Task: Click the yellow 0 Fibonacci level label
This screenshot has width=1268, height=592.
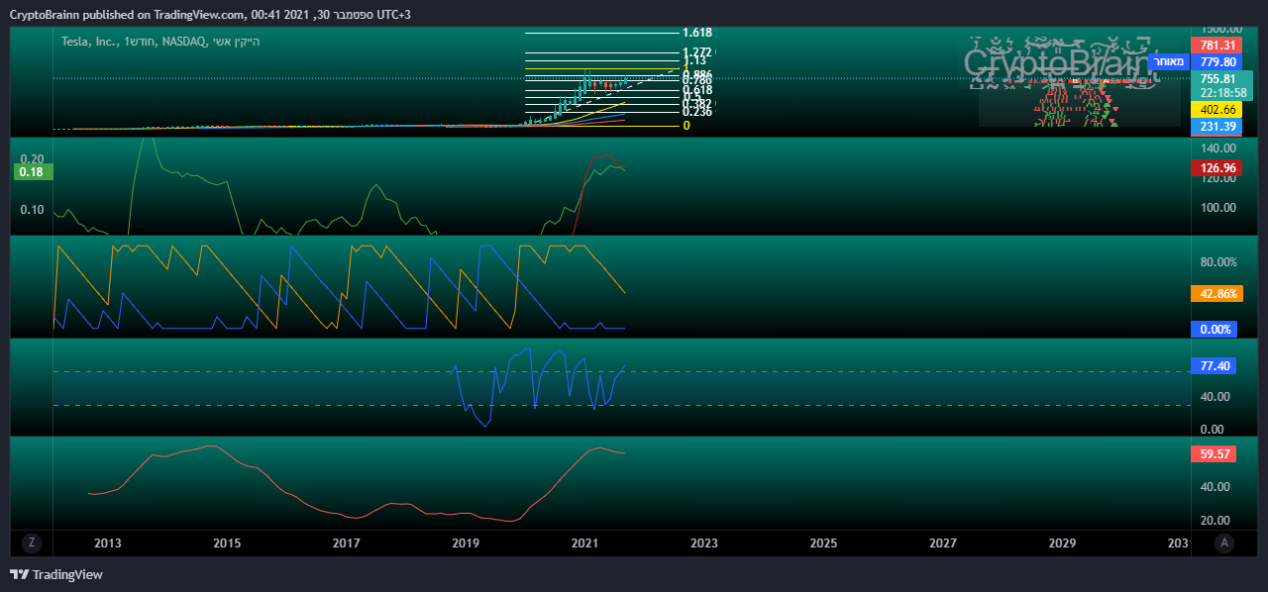Action: (687, 126)
